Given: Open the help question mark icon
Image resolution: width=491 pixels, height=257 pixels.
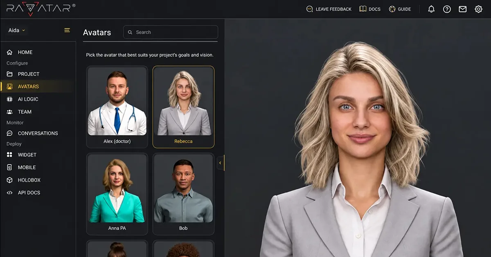Looking at the screenshot, I should point(447,9).
